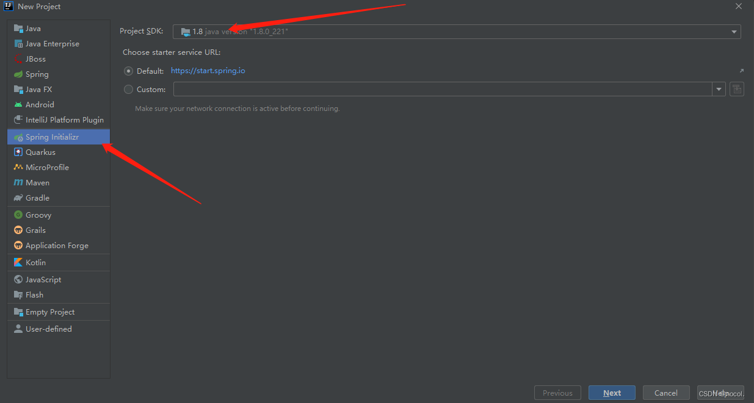Click the User-defined person icon

coord(18,329)
